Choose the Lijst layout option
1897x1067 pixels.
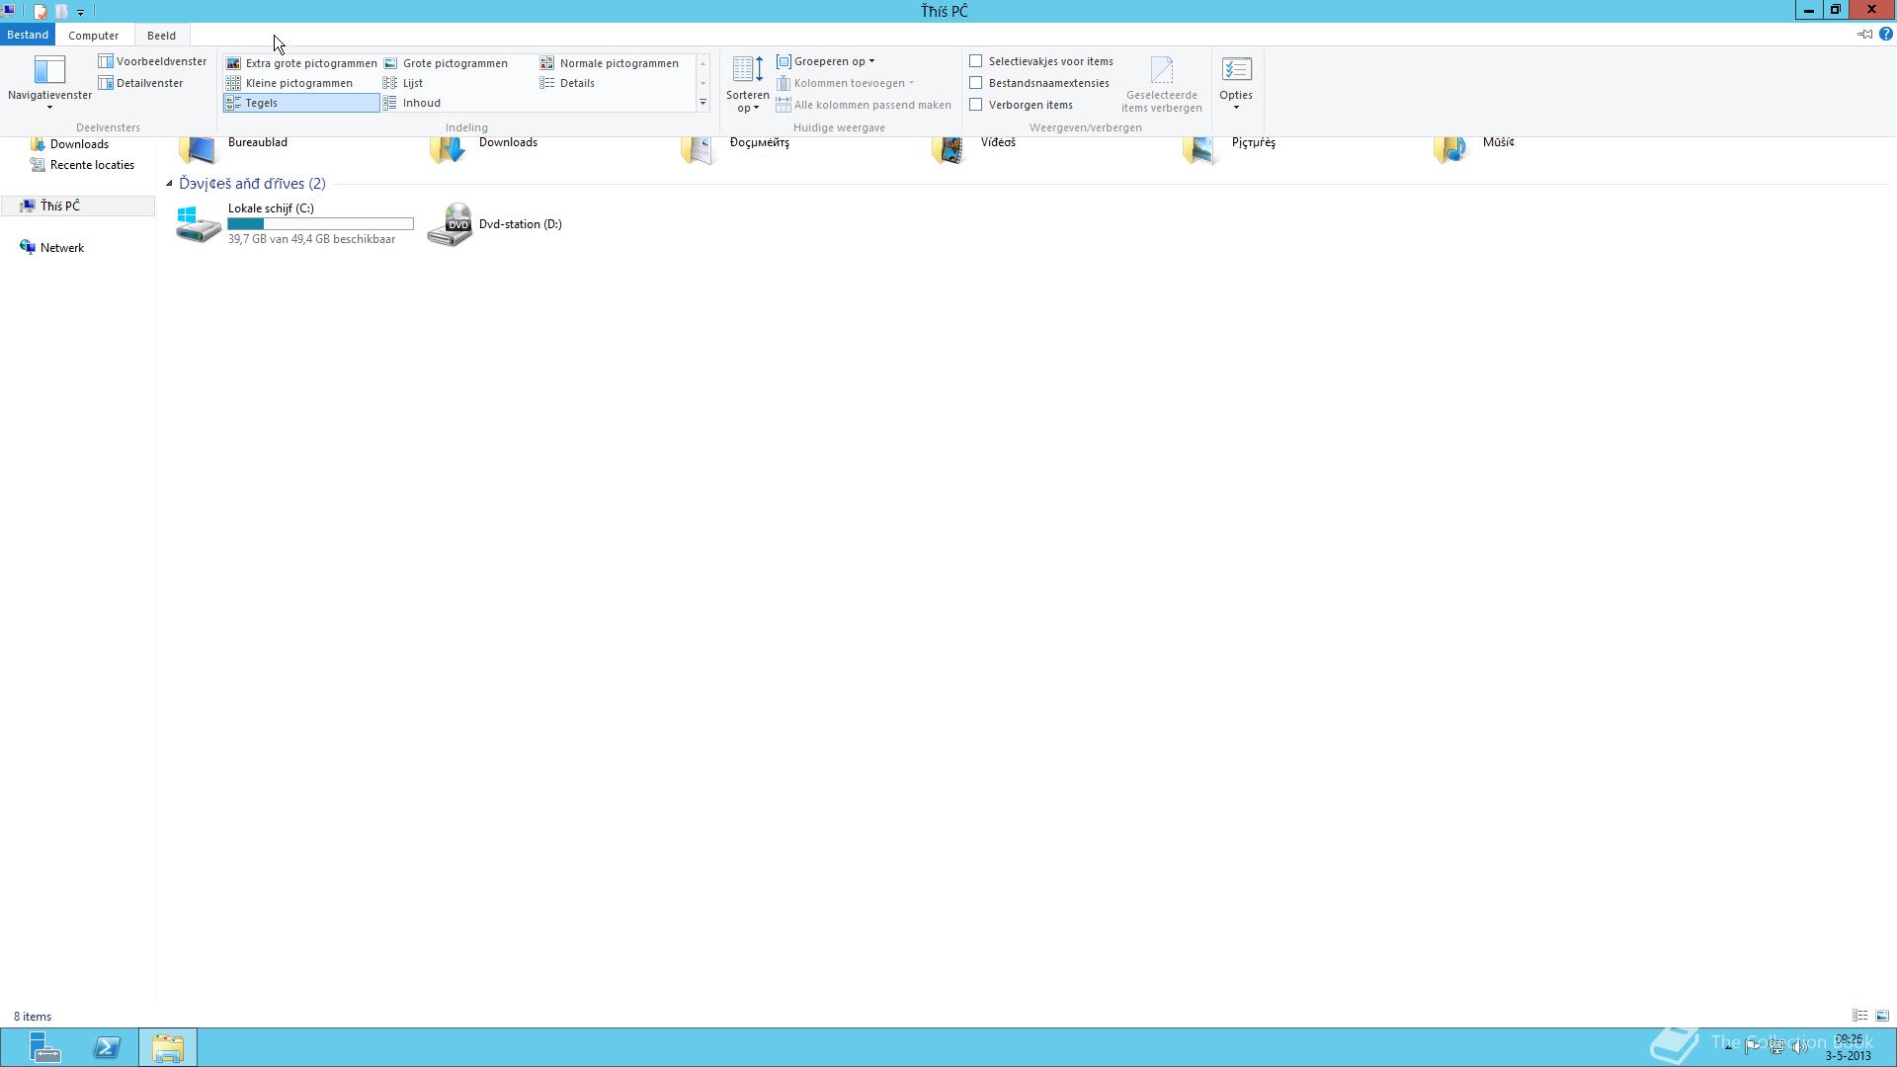point(412,83)
